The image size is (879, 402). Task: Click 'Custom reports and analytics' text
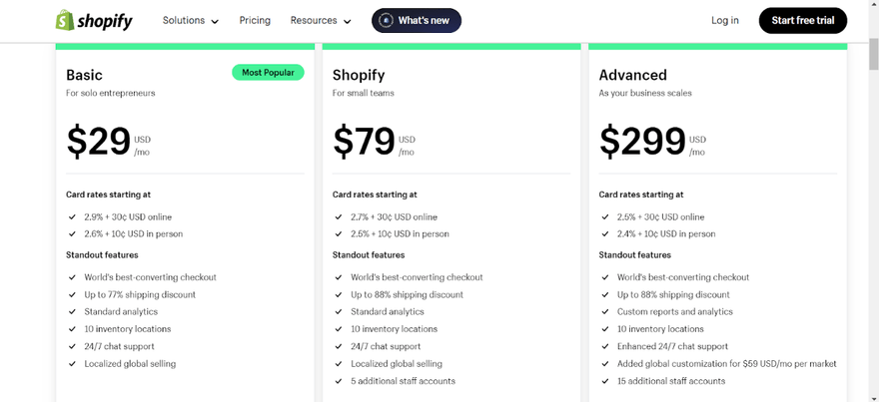[x=675, y=312]
